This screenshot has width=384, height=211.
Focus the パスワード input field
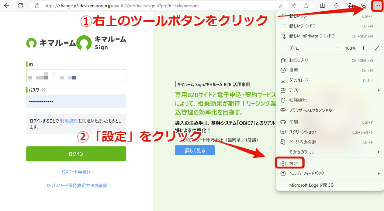pyautogui.click(x=76, y=101)
